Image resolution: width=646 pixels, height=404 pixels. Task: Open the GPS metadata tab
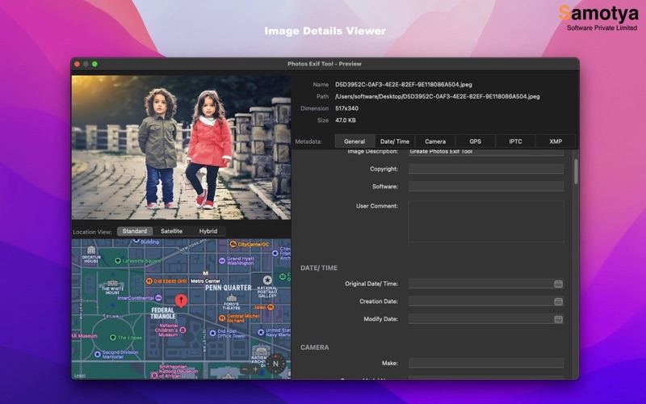pos(475,141)
